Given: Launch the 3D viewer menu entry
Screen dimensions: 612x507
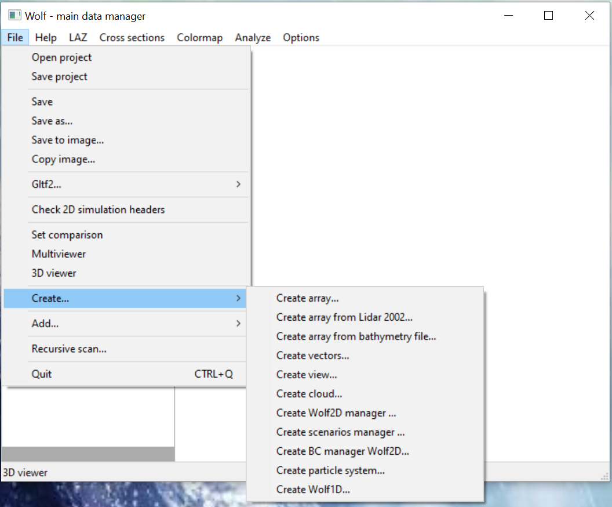Looking at the screenshot, I should [x=54, y=273].
